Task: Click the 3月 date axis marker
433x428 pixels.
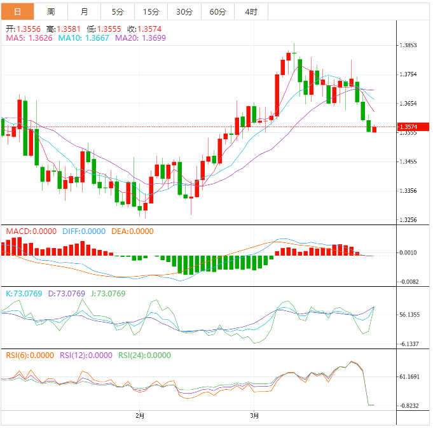Action: pyautogui.click(x=254, y=416)
